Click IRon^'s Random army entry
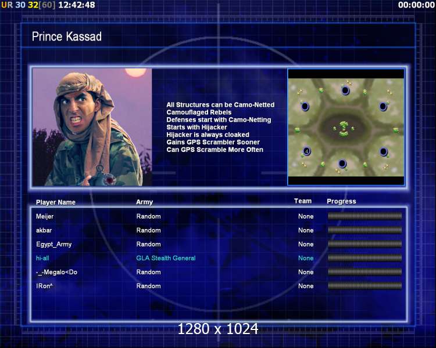This screenshot has height=348, width=436. (148, 286)
